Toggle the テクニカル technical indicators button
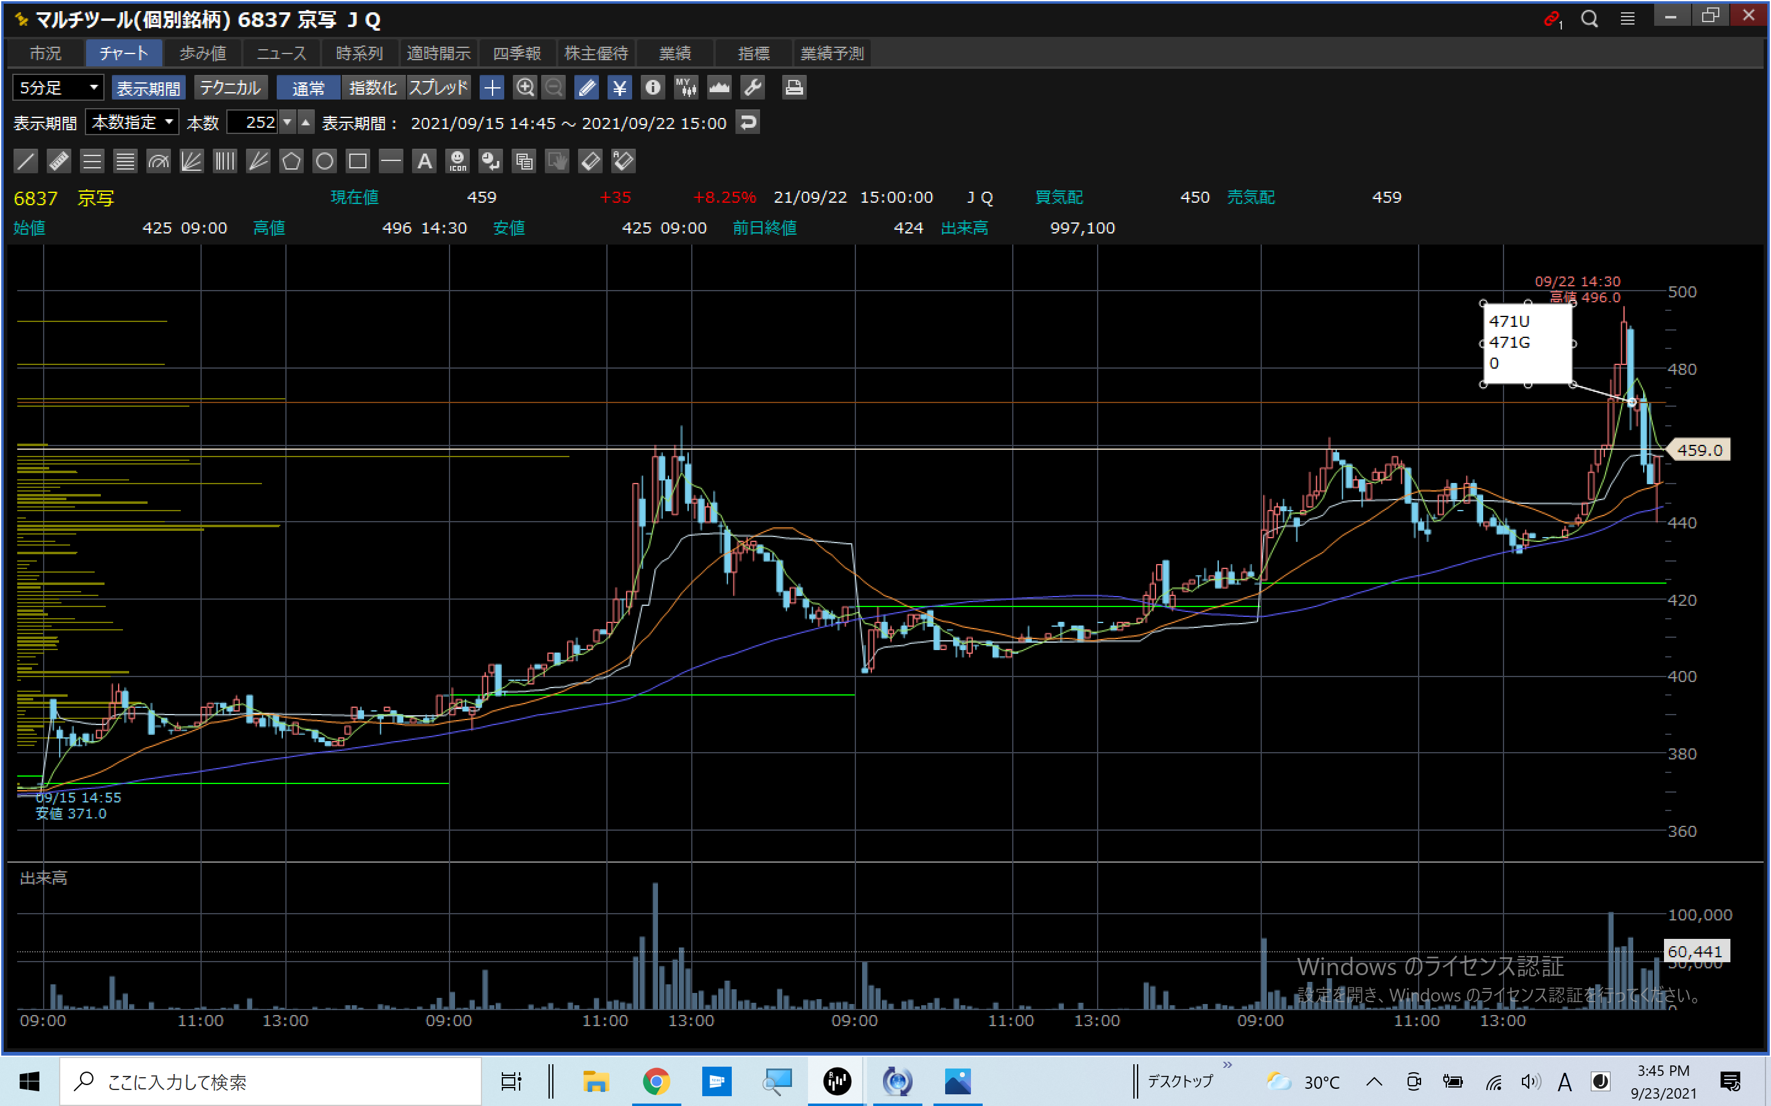The height and width of the screenshot is (1106, 1771). coord(231,88)
